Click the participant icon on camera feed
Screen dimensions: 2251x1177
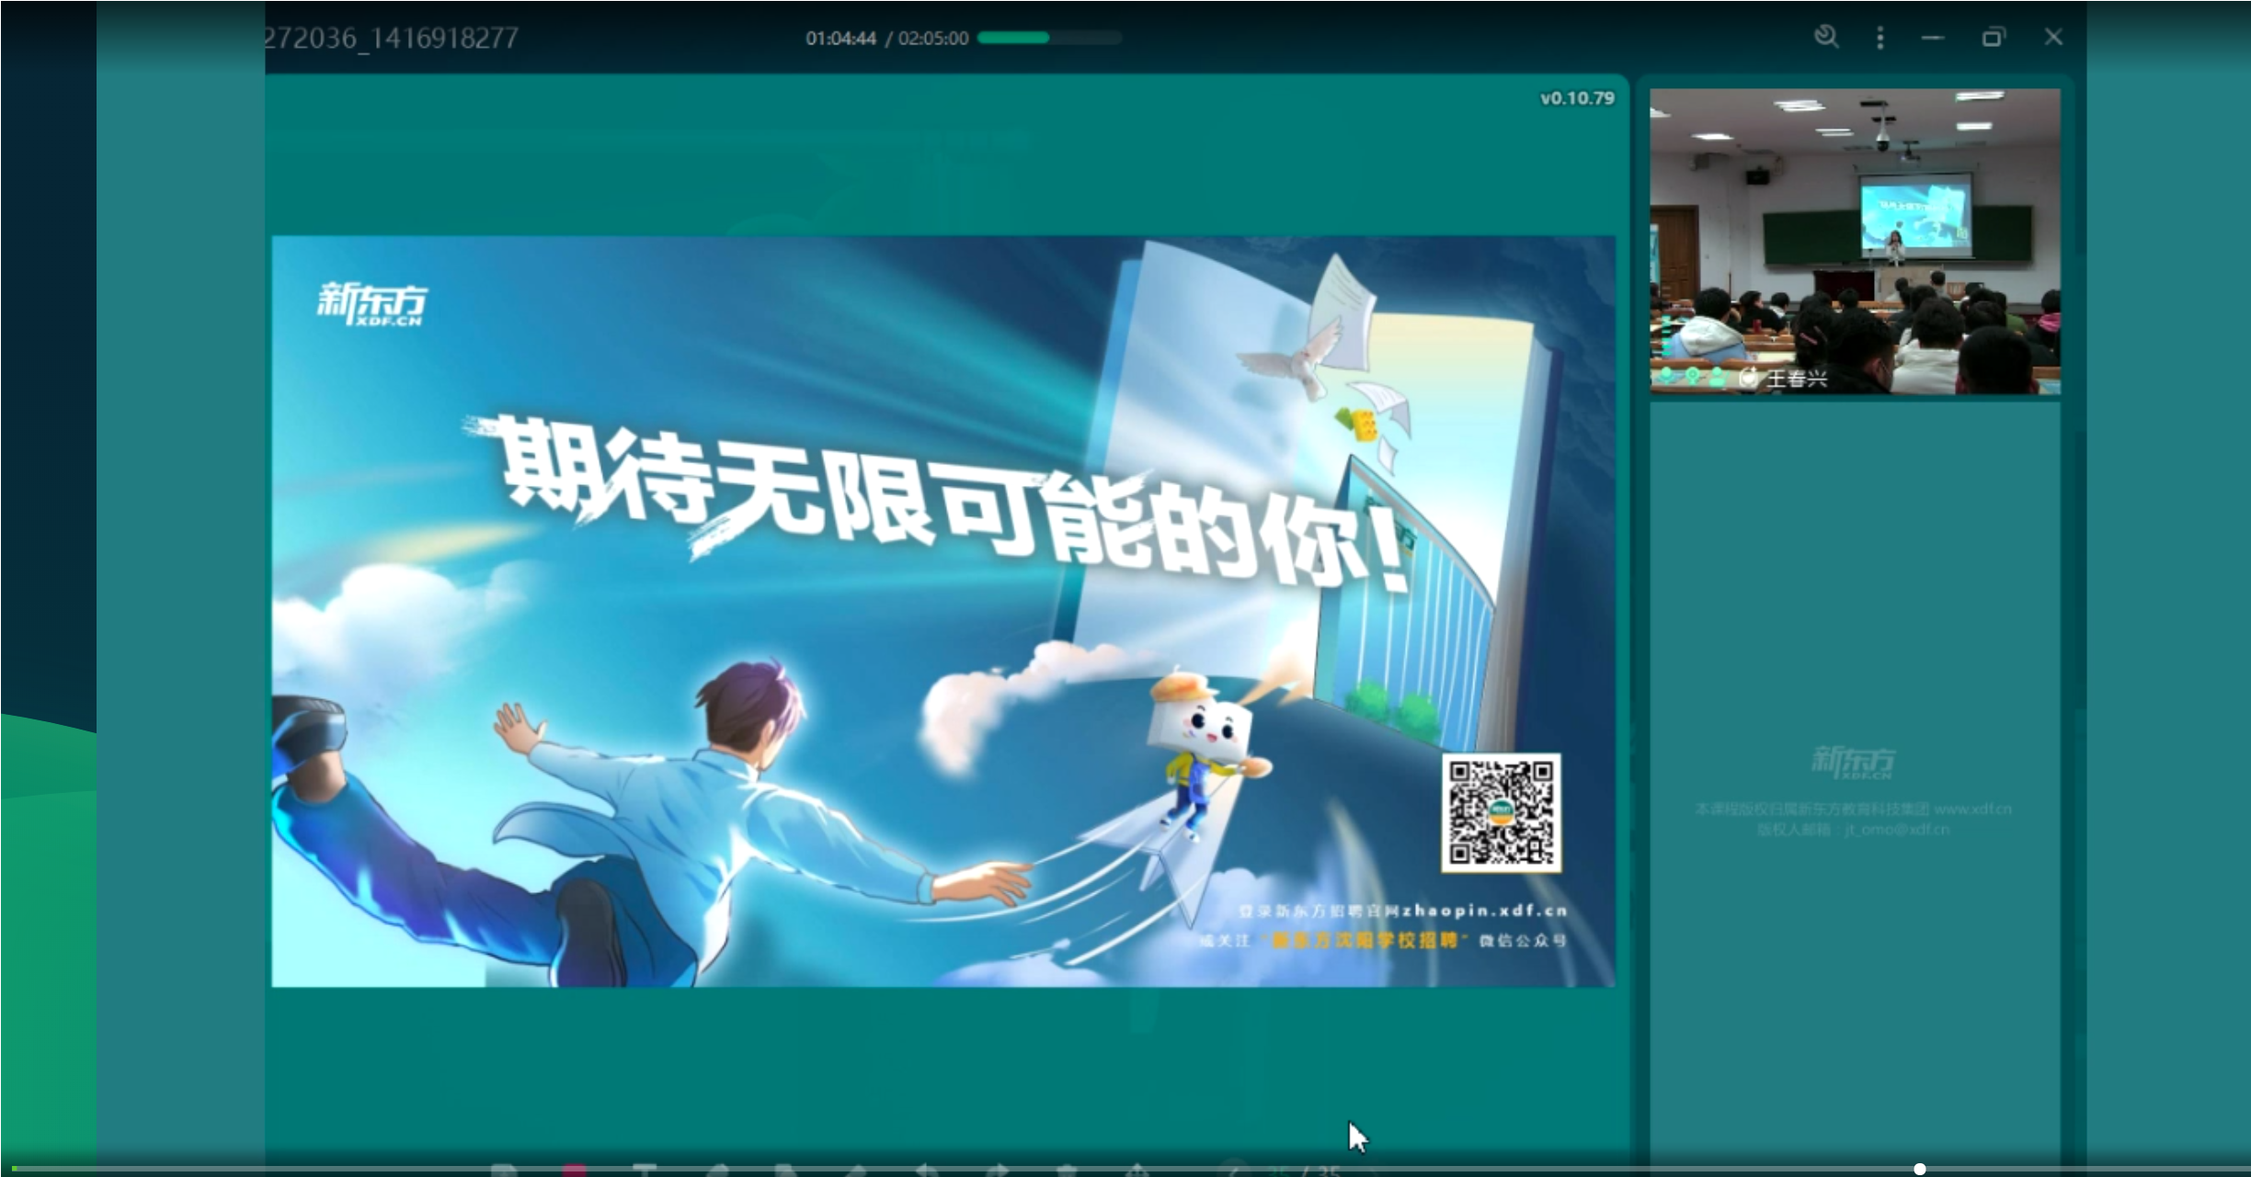[1718, 377]
